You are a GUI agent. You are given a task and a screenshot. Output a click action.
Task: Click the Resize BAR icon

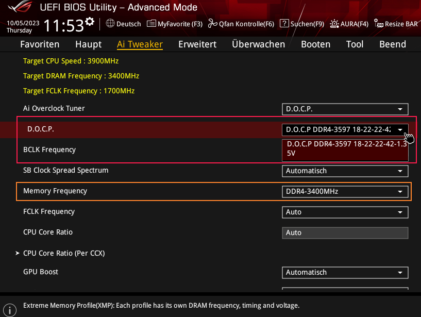[379, 23]
